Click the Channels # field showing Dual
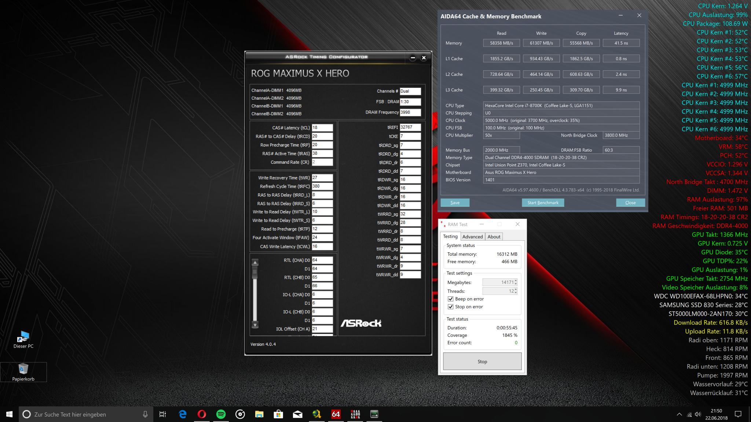 410,91
